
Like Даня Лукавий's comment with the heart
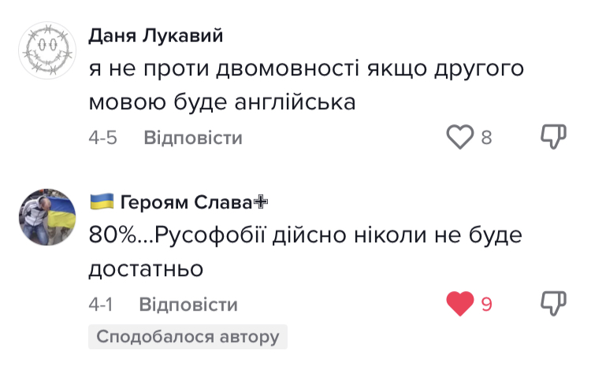click(459, 138)
